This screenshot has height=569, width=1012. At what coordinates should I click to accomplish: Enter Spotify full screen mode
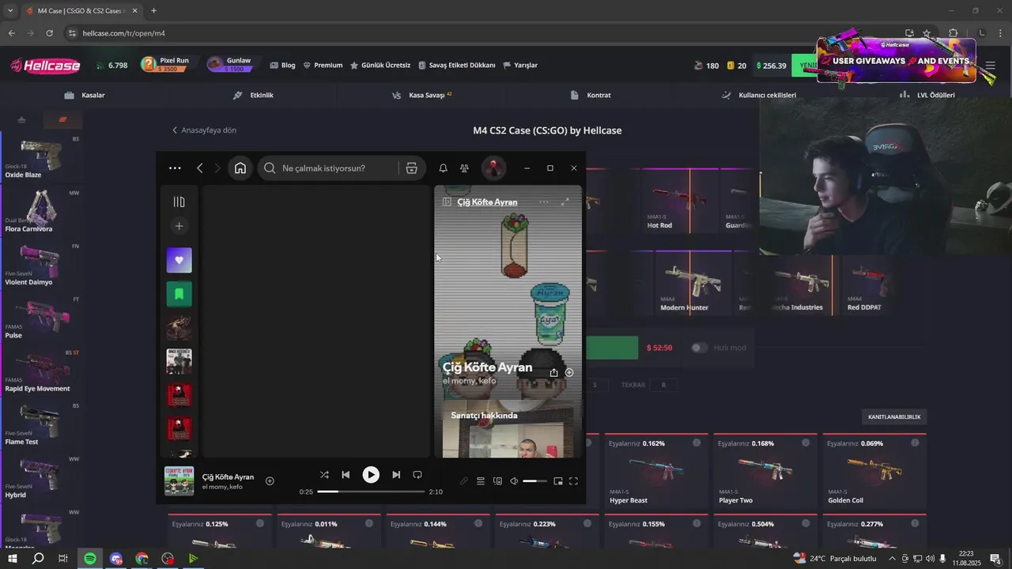click(574, 481)
